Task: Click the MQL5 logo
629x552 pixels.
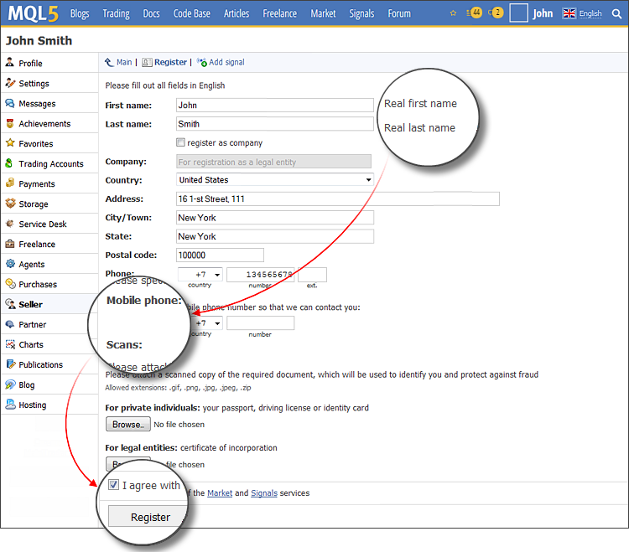Action: tap(33, 13)
